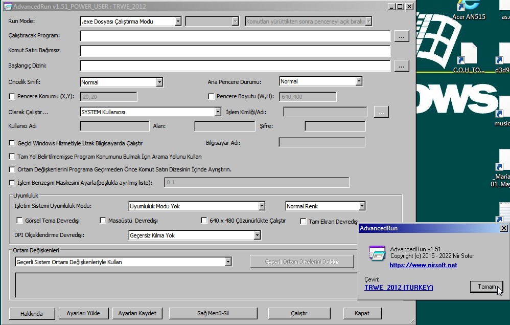
Task: Focus Başlangıç Dizini input field
Action: [x=235, y=66]
